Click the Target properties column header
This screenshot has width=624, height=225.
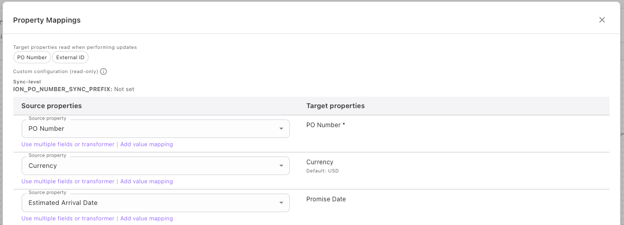click(x=335, y=106)
